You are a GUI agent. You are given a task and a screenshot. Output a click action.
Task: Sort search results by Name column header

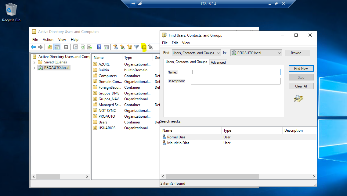click(191, 130)
